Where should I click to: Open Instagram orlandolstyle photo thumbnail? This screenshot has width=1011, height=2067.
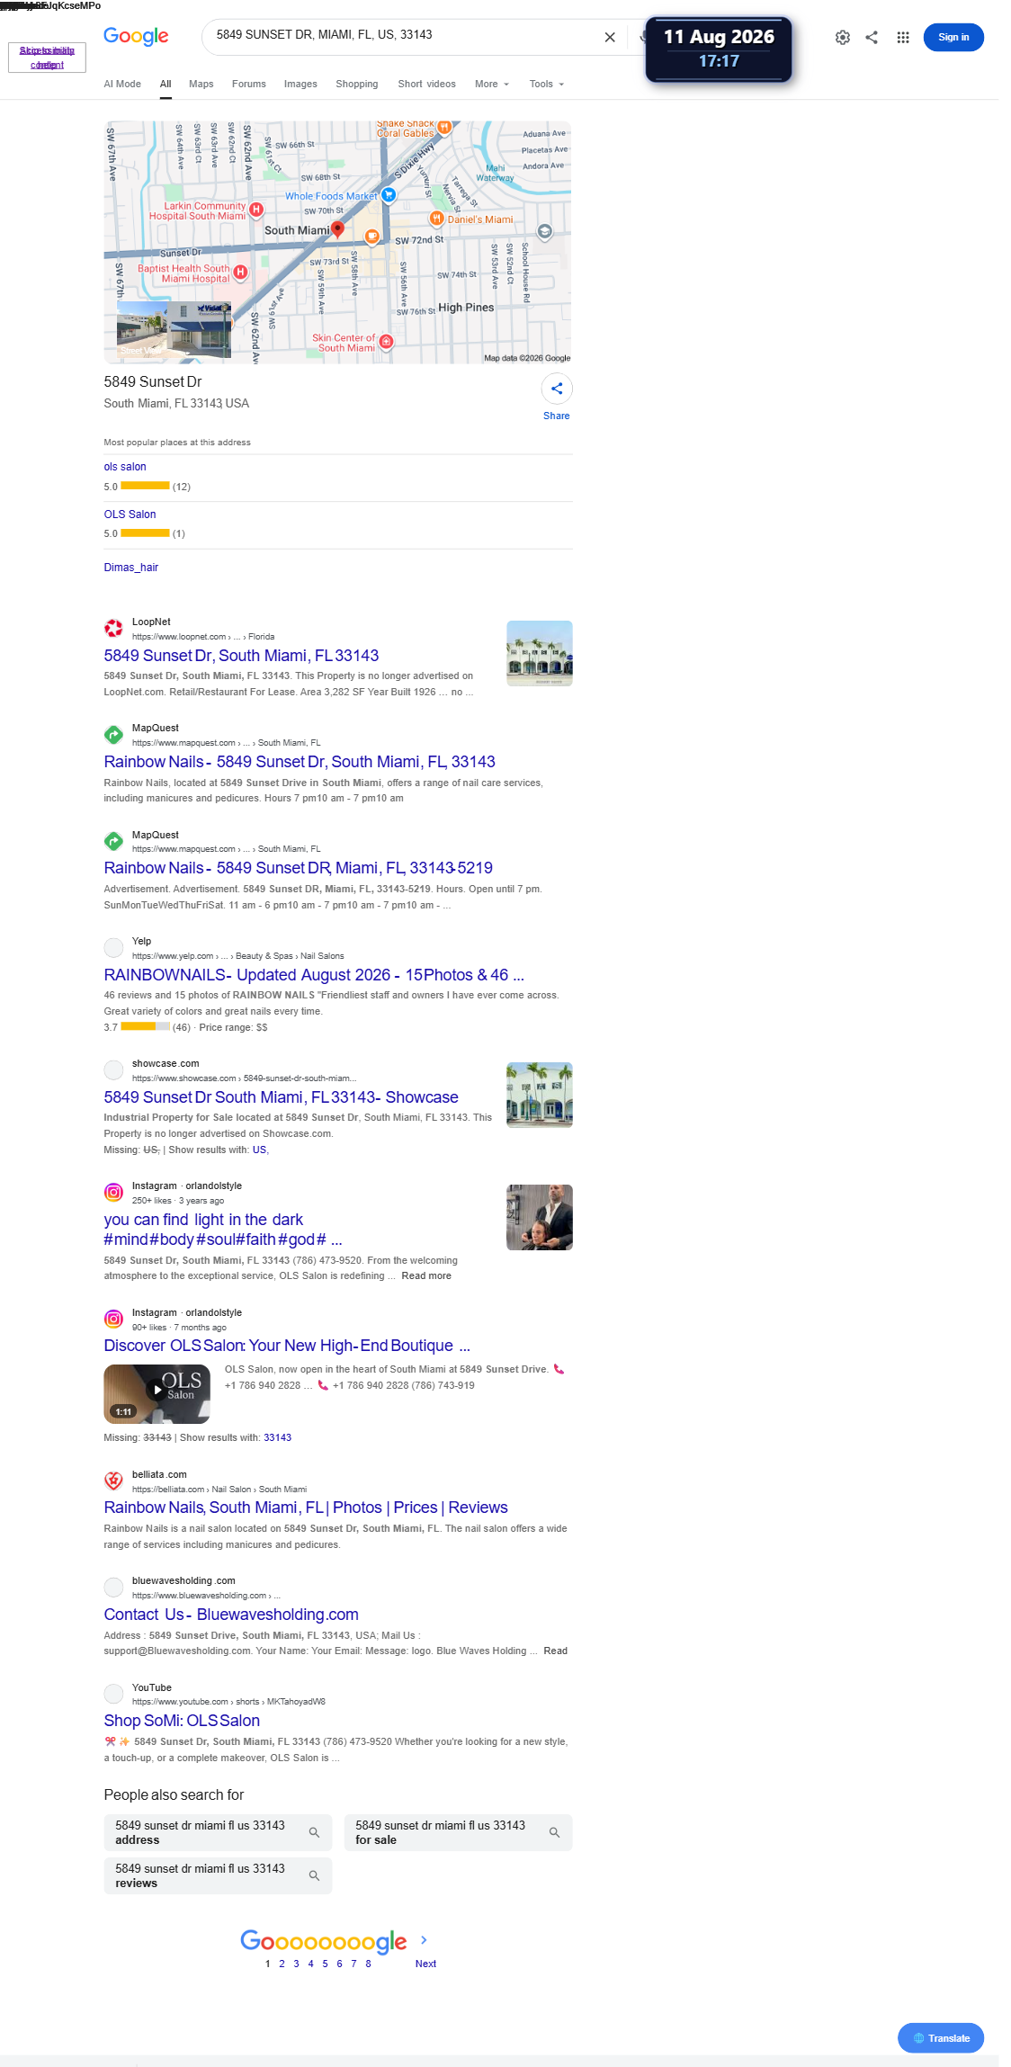coord(540,1218)
